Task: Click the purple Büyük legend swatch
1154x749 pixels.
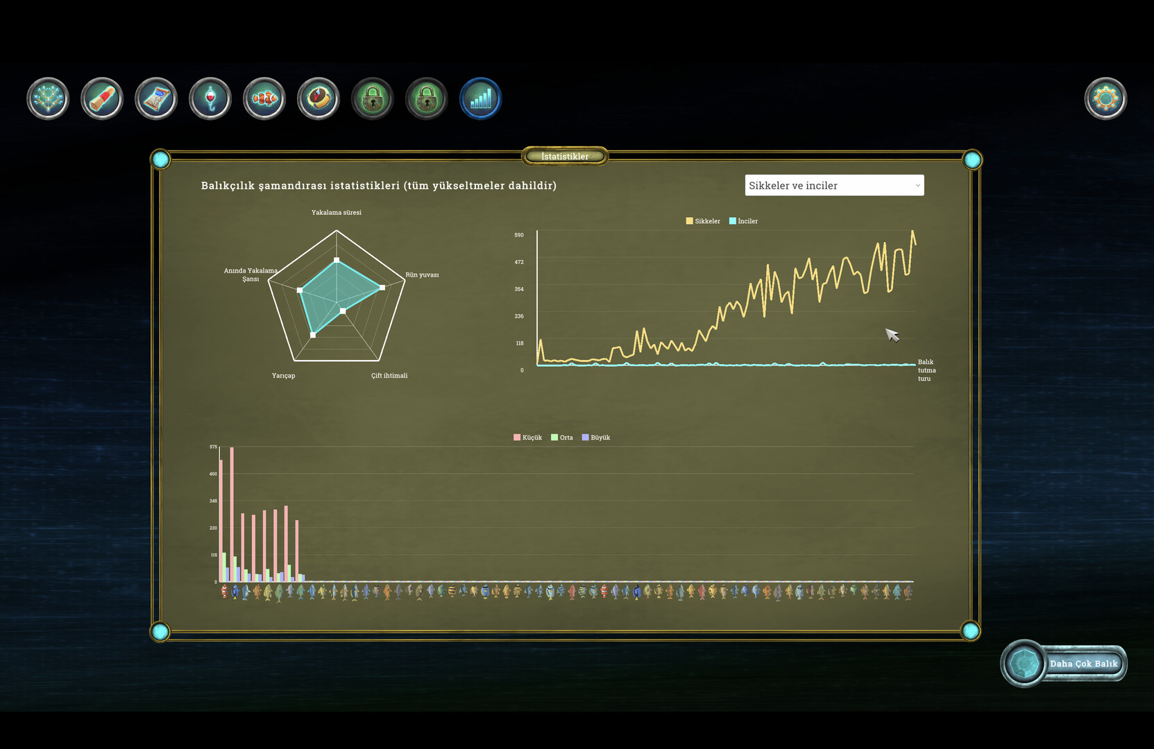Action: pyautogui.click(x=585, y=438)
